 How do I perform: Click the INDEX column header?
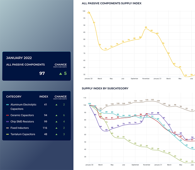pyautogui.click(x=44, y=97)
